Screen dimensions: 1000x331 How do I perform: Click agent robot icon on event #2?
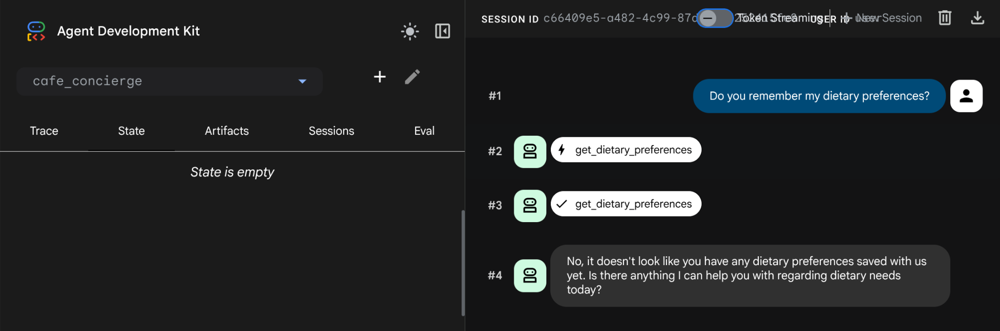[530, 151]
